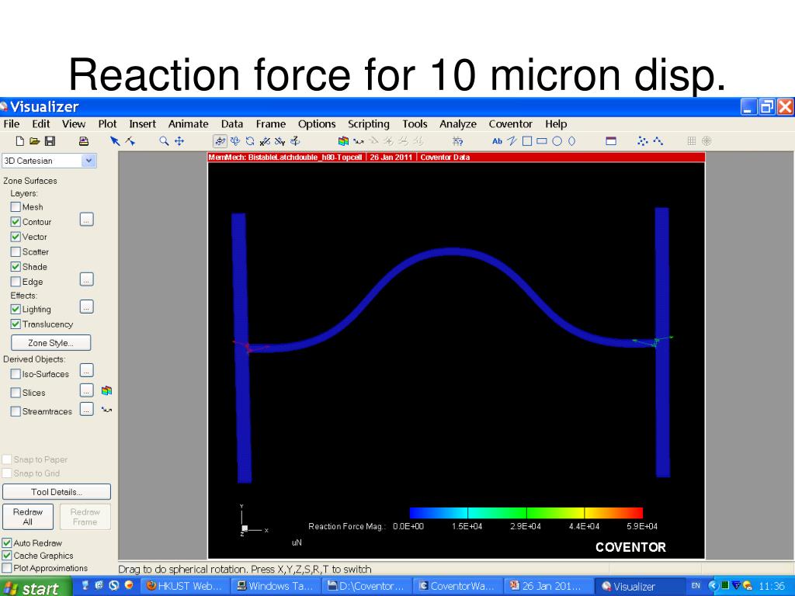Select the rectangle drawing tool
The height and width of the screenshot is (596, 795).
coord(541,141)
